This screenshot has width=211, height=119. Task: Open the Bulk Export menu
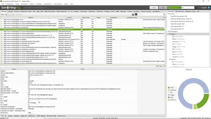pos(24,4)
